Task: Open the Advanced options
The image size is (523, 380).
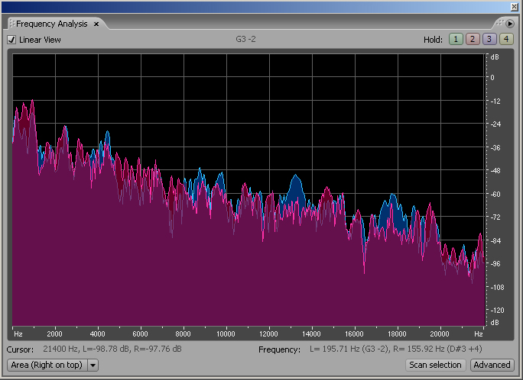Action: coord(492,365)
